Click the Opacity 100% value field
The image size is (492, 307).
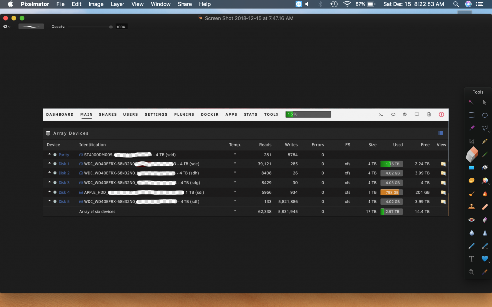(121, 27)
